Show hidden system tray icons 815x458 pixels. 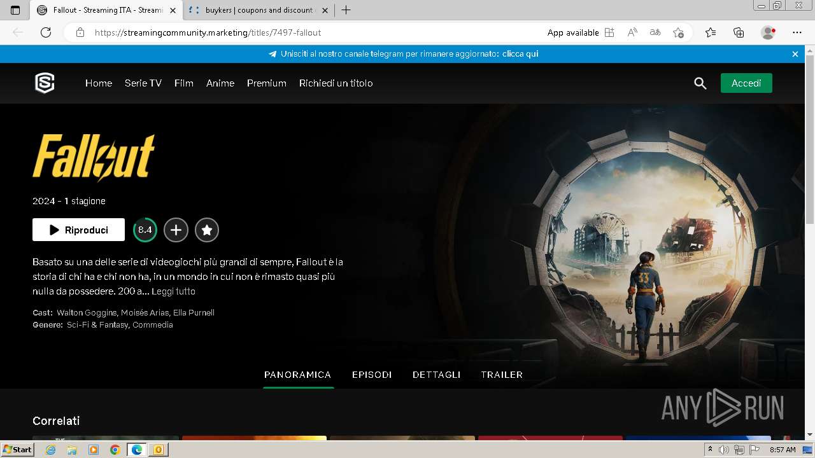tap(710, 450)
